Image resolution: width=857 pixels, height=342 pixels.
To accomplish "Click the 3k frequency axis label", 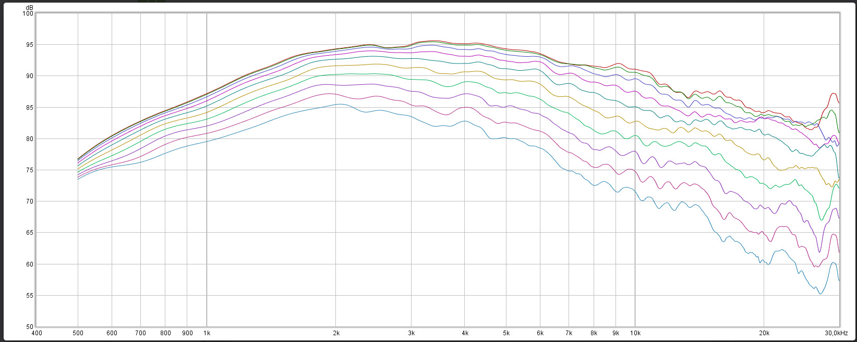I will [x=412, y=333].
